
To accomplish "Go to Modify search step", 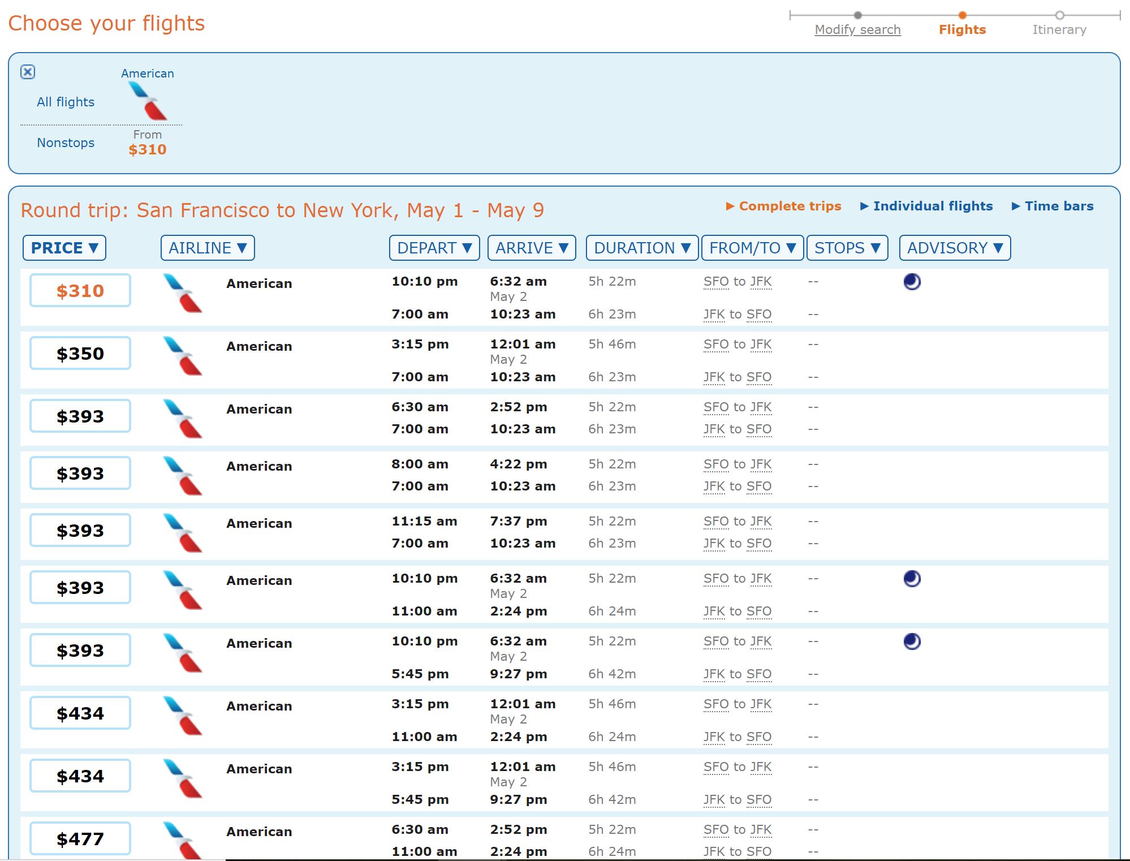I will (x=857, y=29).
